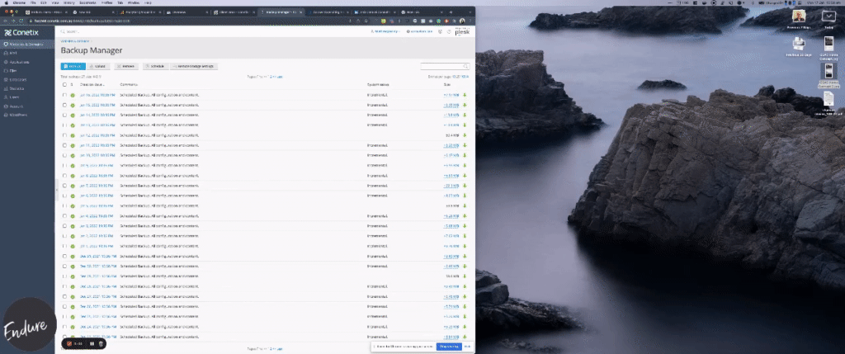Click the Back Up button
This screenshot has width=845, height=354.
click(x=73, y=66)
